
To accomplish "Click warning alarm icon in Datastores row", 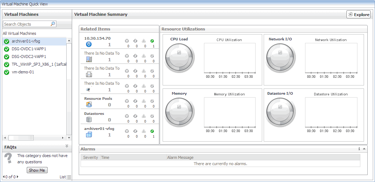I will [144, 116].
